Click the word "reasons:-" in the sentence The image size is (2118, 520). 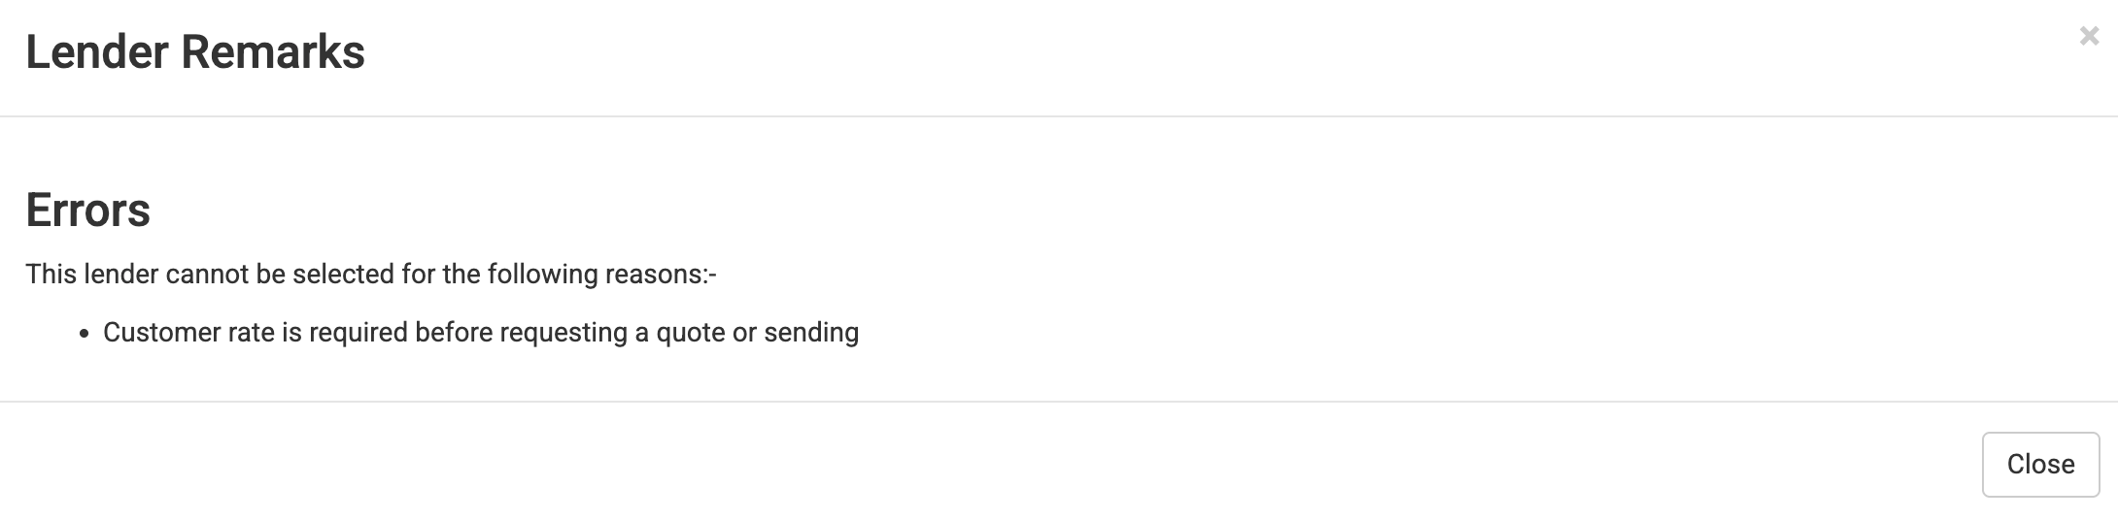[x=661, y=275]
